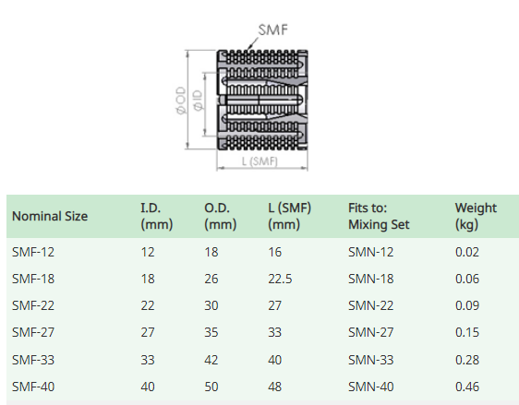Click the SMF label above the drawing

[273, 30]
